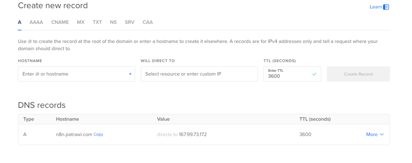This screenshot has width=412, height=163.
Task: Select the TXT record tab
Action: [97, 22]
